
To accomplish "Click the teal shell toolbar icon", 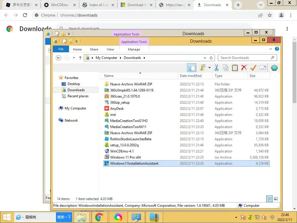I will (x=274, y=68).
